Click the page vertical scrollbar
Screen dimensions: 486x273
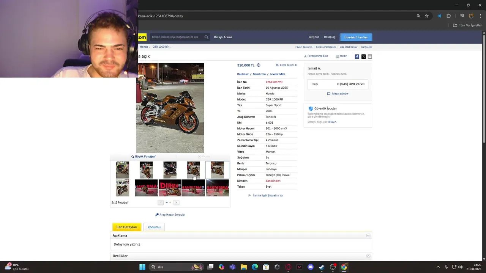click(x=484, y=89)
